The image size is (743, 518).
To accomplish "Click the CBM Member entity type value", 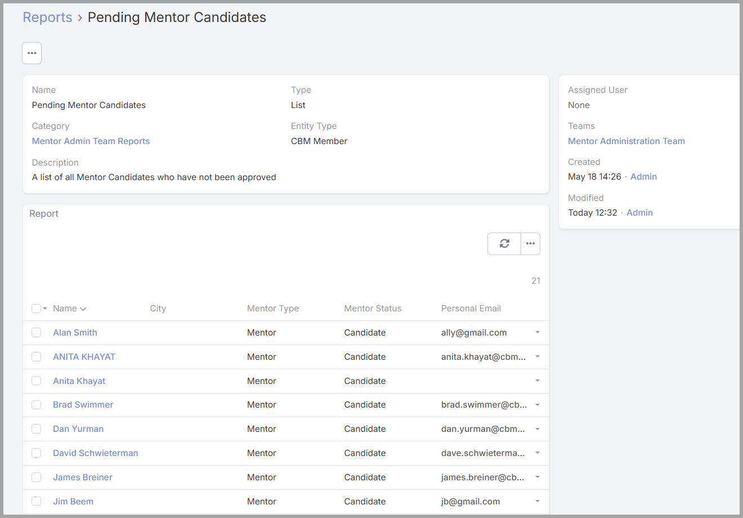I will click(x=319, y=141).
